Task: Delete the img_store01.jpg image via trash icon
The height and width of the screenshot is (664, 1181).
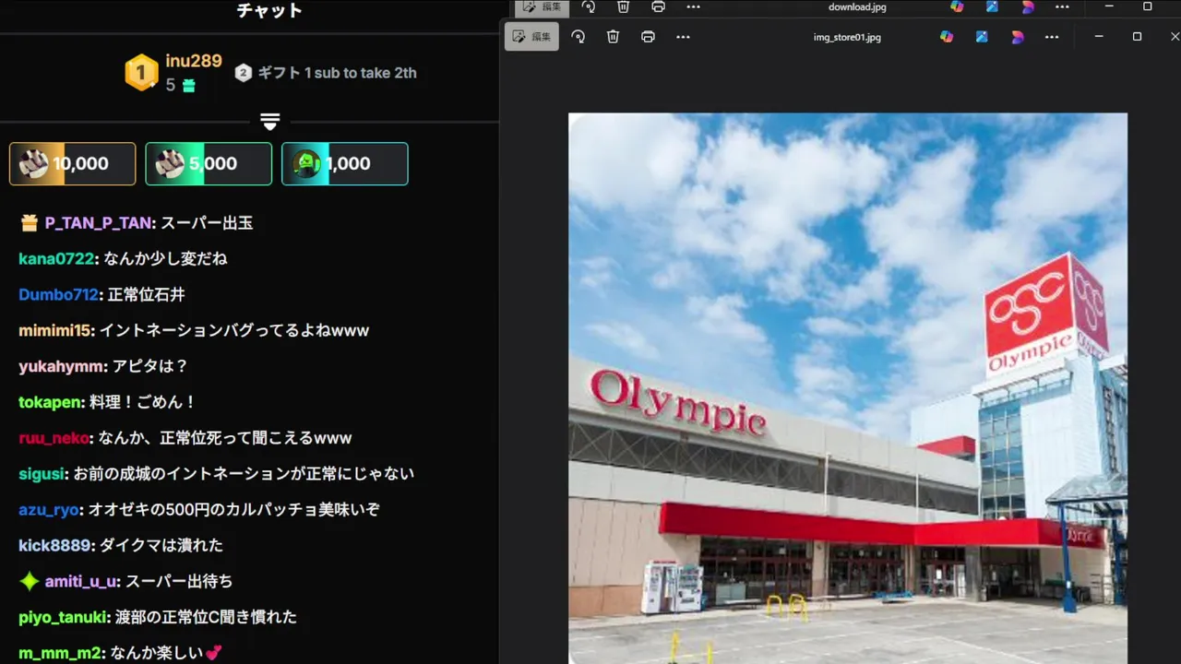Action: [613, 37]
